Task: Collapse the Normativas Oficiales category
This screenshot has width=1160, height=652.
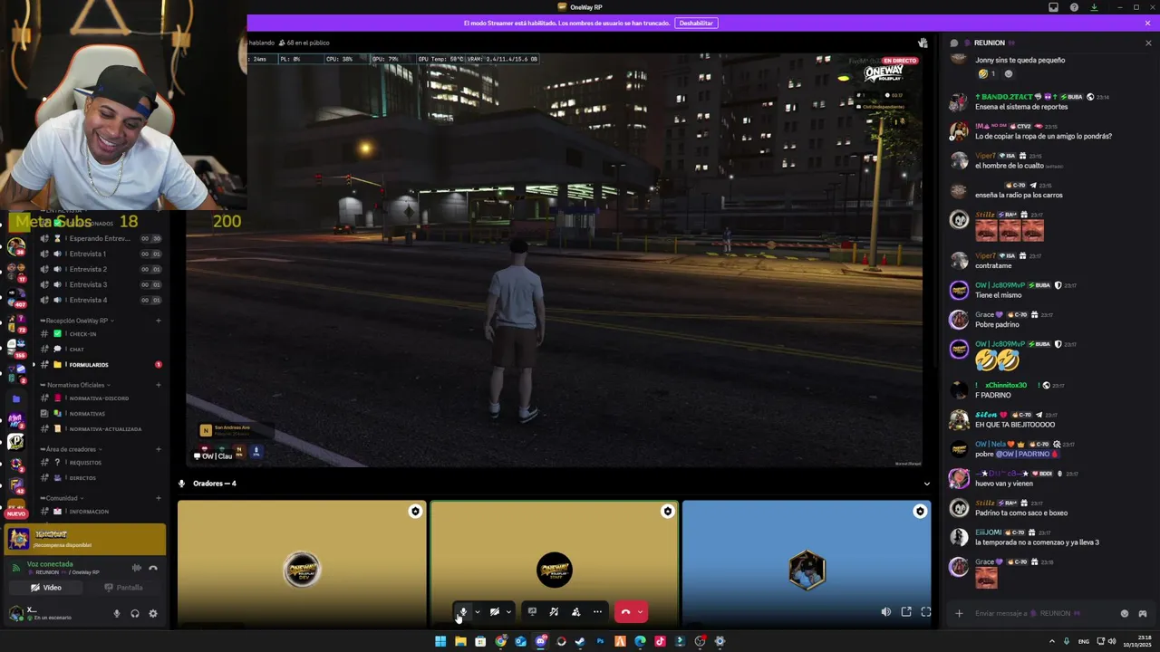Action: (x=76, y=385)
